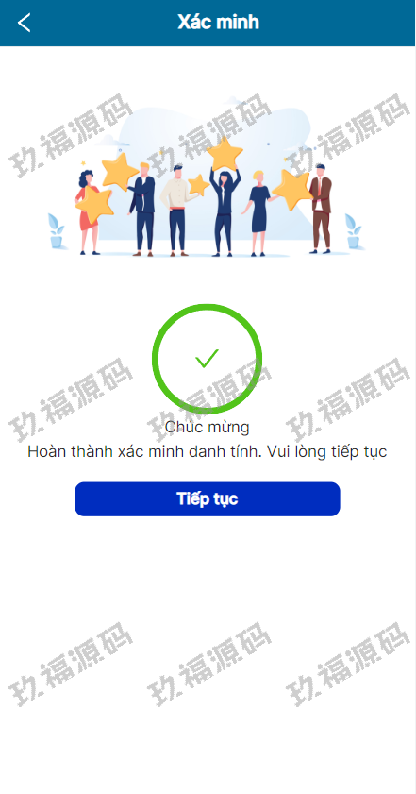Go back using the header arrow
This screenshot has width=416, height=794.
[24, 23]
